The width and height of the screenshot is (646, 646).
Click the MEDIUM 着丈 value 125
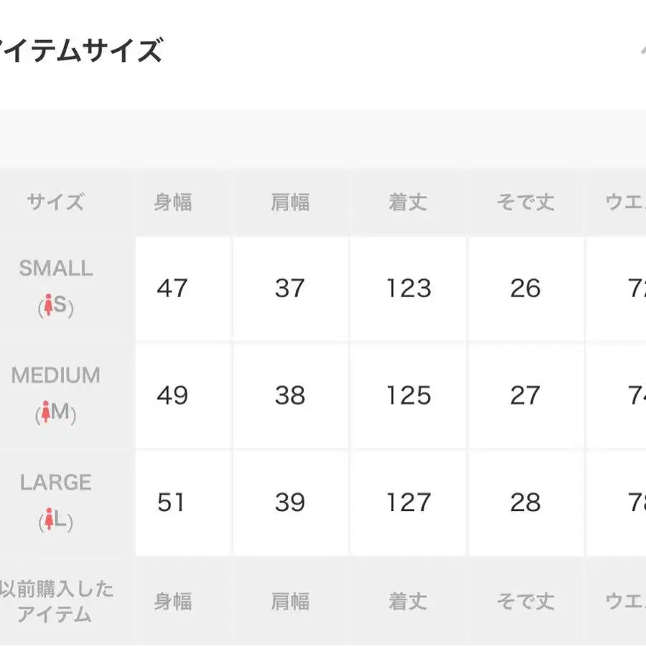pos(408,395)
